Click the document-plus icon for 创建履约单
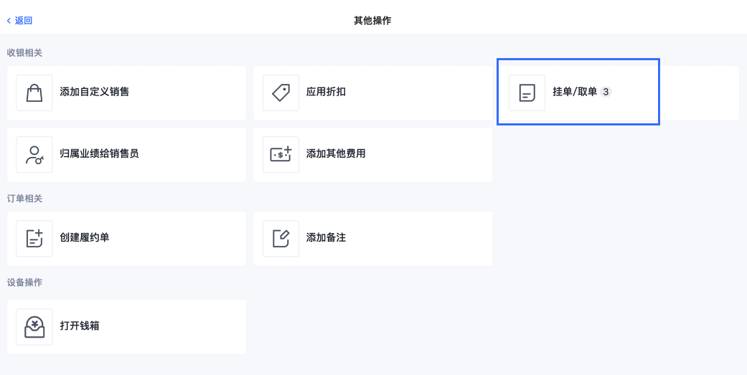 [34, 239]
